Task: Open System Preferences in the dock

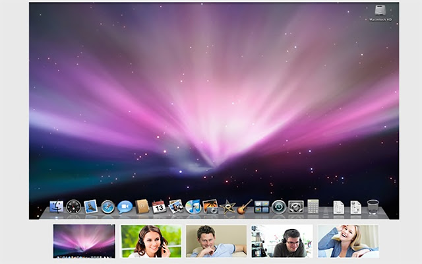Action: click(x=296, y=207)
